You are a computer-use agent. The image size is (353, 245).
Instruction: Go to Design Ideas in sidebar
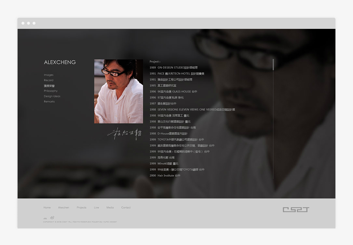[x=52, y=96]
